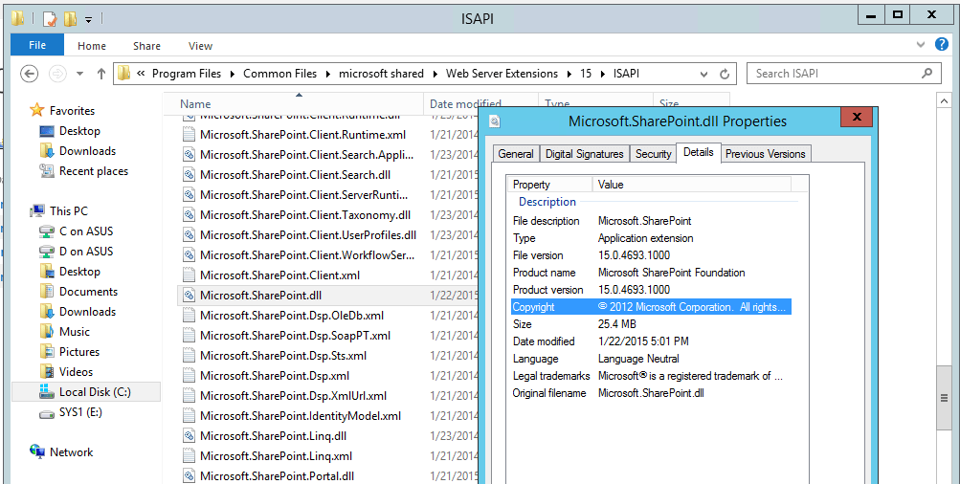Open Previous Versions tab
The width and height of the screenshot is (960, 484).
pos(766,154)
